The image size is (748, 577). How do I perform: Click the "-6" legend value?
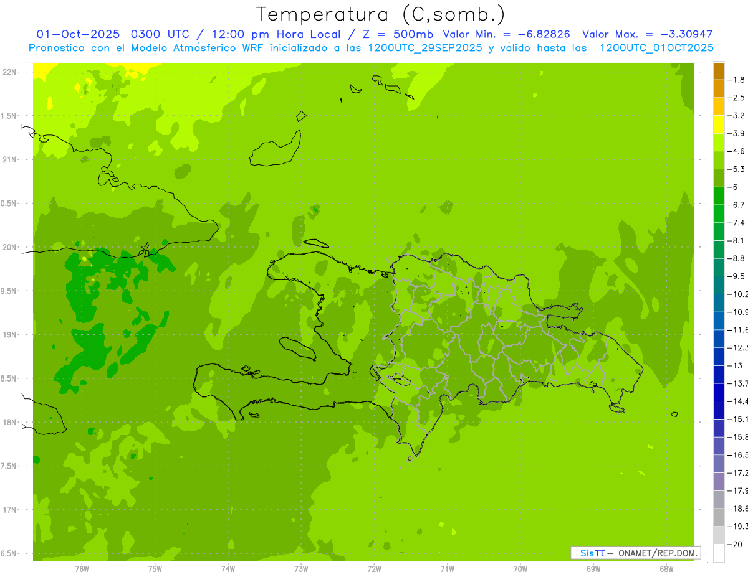point(734,187)
